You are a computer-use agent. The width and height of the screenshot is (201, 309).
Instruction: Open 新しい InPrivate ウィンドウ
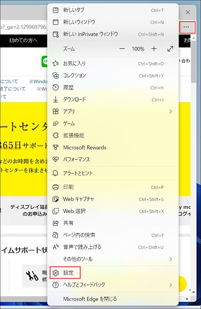(113, 34)
